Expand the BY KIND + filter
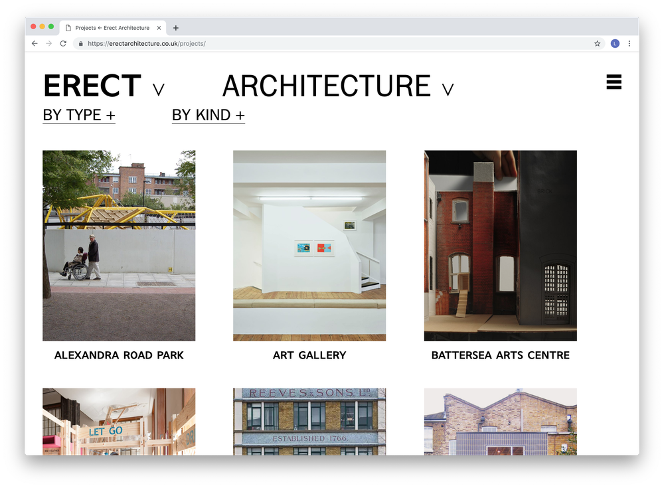This screenshot has width=664, height=488. [x=208, y=116]
